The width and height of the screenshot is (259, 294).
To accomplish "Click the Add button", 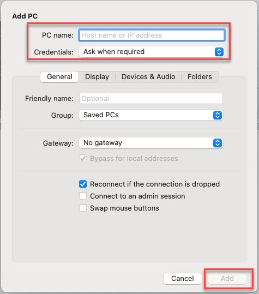I will coord(227,278).
